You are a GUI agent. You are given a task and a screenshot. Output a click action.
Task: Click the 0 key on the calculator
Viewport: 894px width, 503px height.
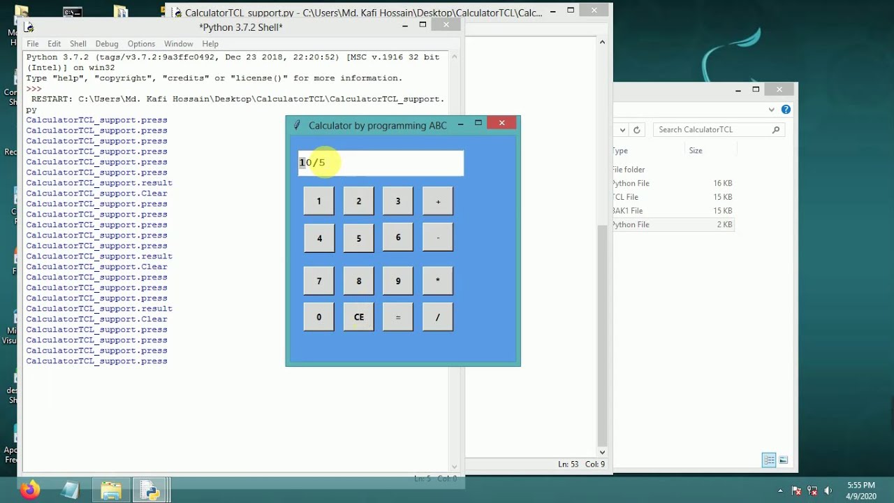coord(319,317)
